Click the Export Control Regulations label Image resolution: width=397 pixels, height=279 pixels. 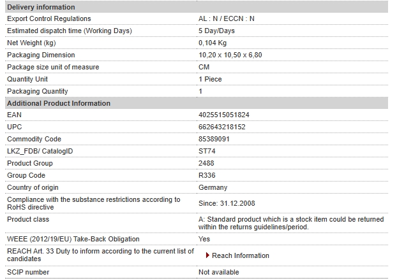(x=49, y=18)
